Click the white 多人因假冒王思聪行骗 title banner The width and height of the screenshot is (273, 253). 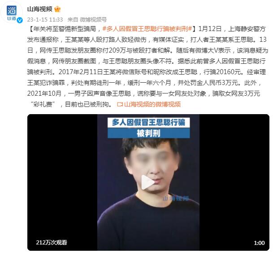click(x=148, y=122)
